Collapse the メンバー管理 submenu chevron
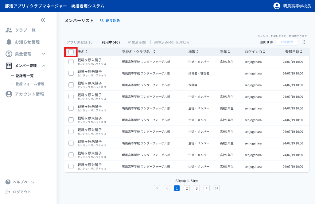This screenshot has height=204, width=315. 44,66
